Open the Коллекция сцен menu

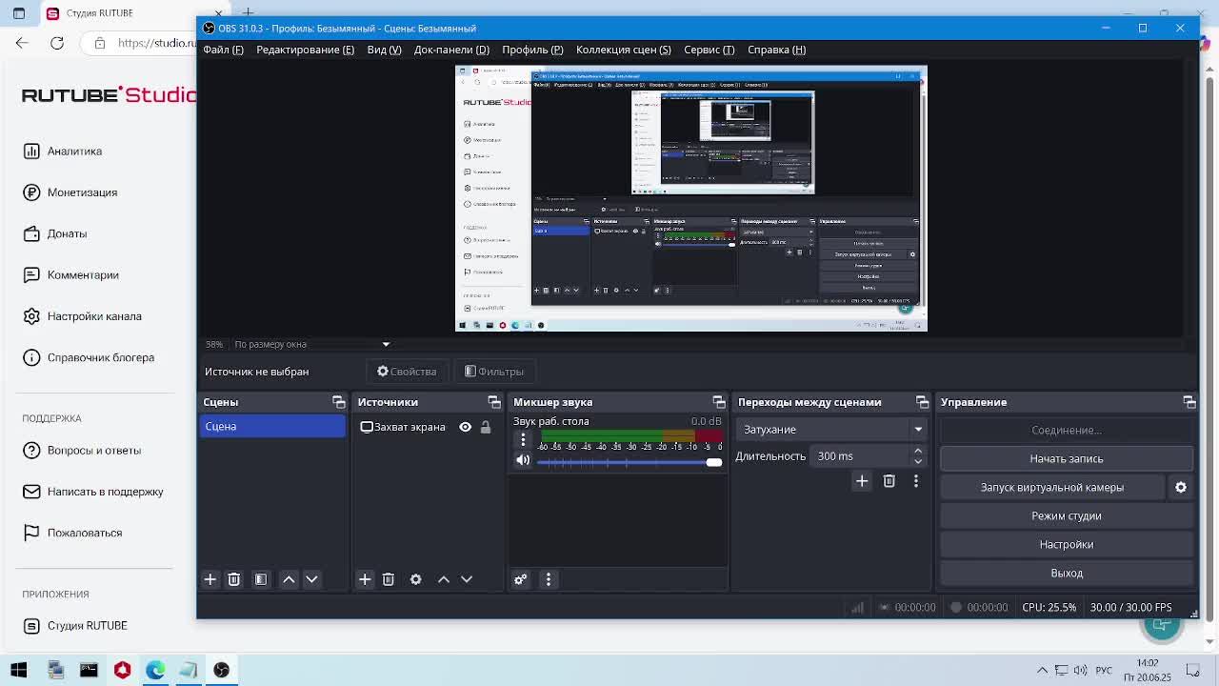[623, 50]
